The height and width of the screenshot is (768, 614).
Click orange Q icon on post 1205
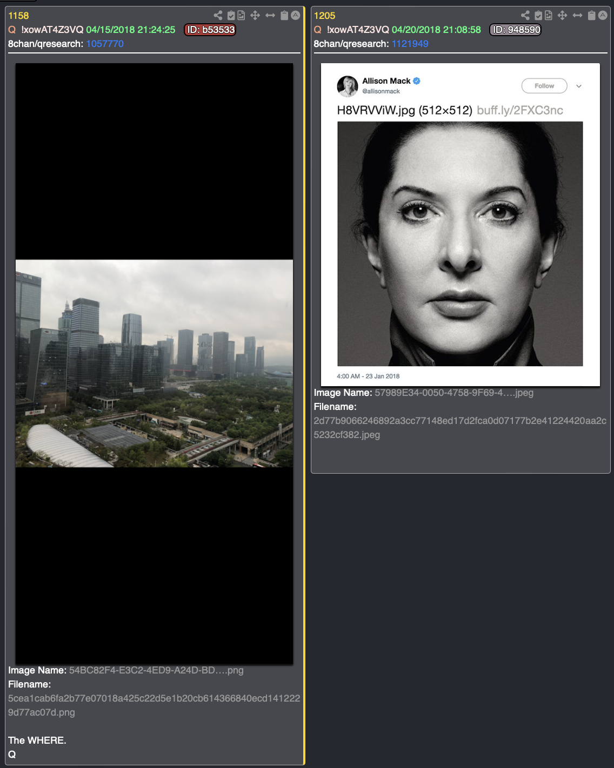pyautogui.click(x=318, y=30)
